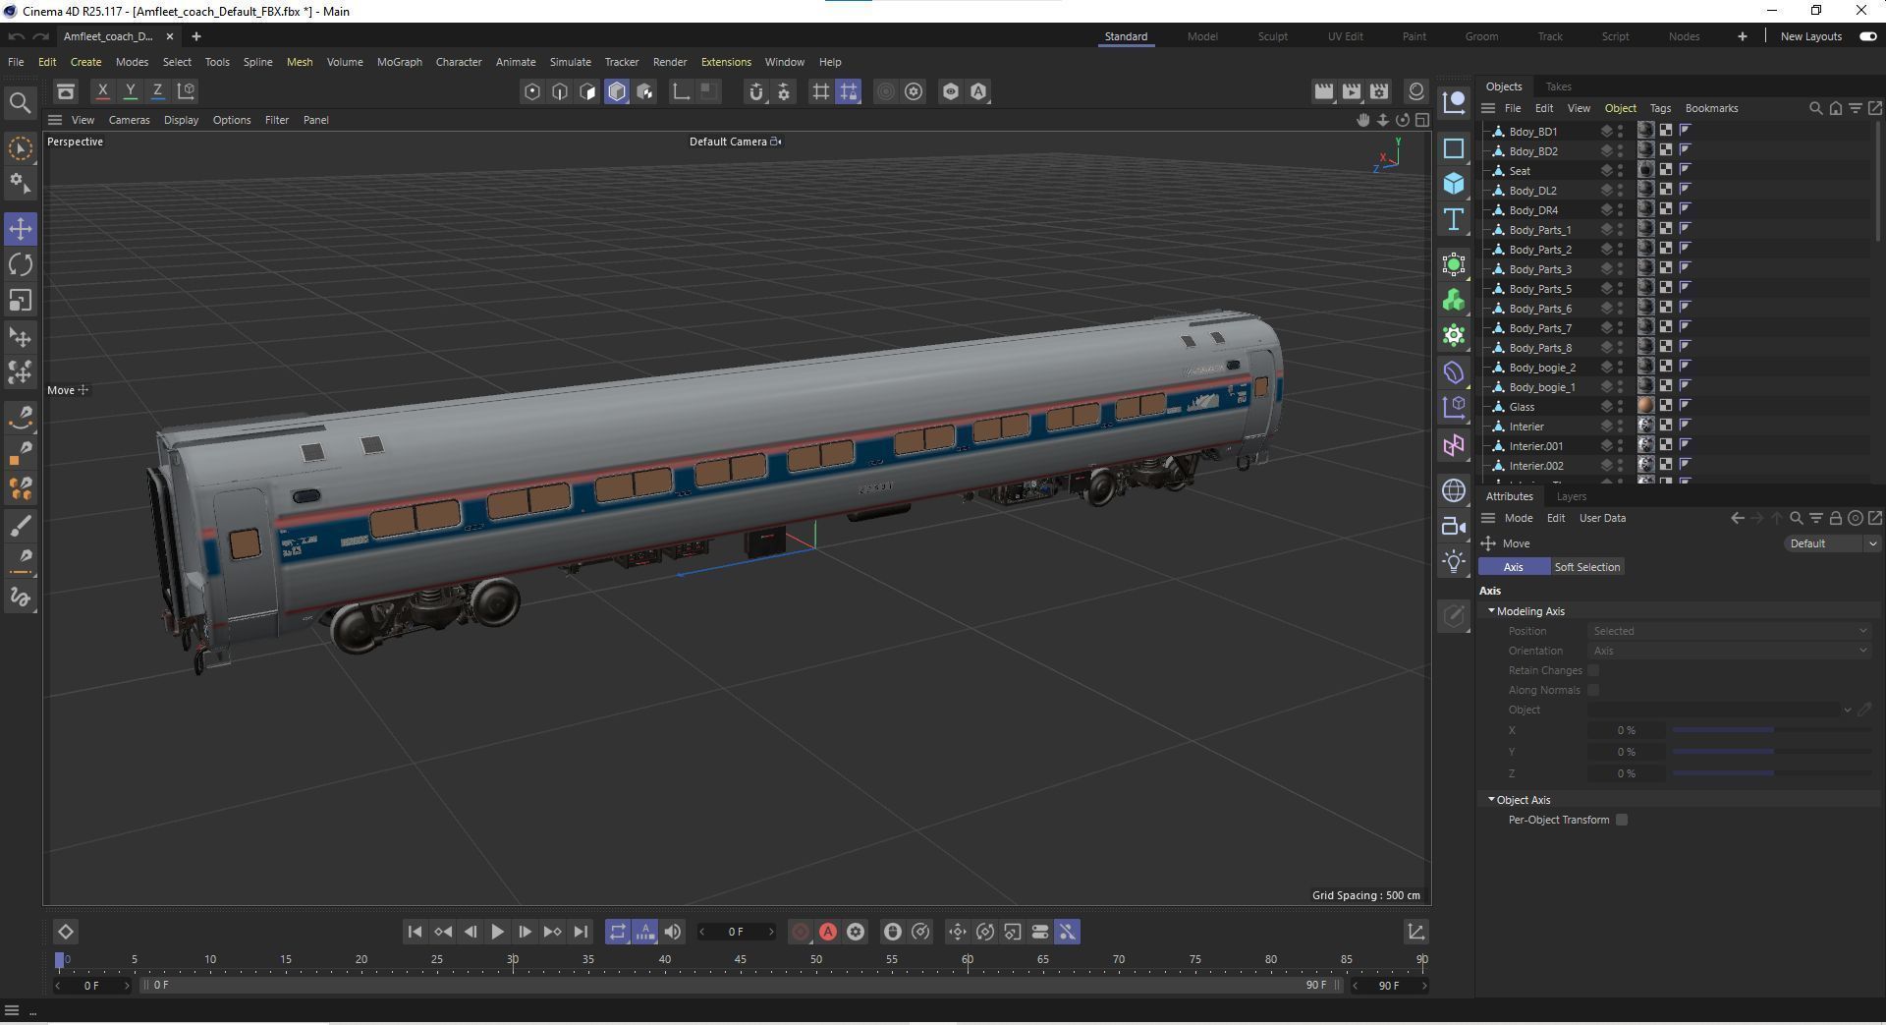Toggle Autokeying button
1886x1025 pixels.
pos(828,932)
